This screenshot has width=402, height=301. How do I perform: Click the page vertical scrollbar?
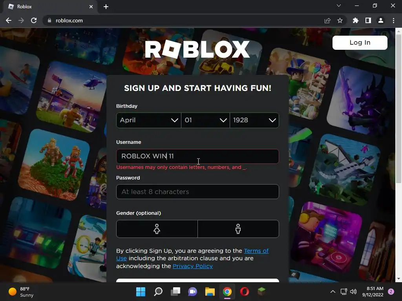[x=398, y=109]
